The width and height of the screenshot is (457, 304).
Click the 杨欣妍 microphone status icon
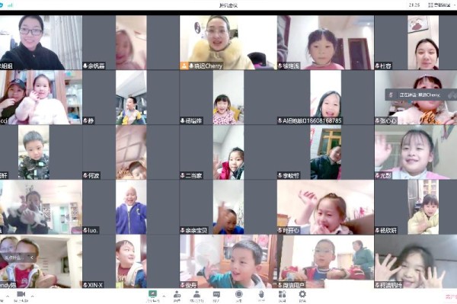click(378, 231)
